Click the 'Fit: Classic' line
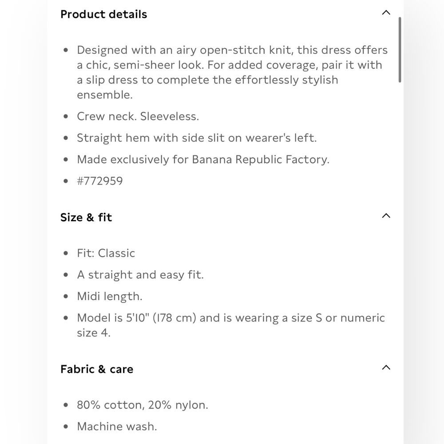Viewport: 444px width, 444px height. [106, 253]
